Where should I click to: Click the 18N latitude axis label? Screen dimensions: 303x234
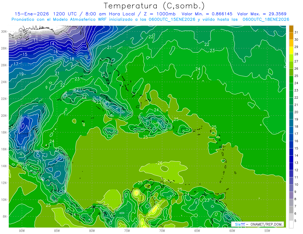point(4,132)
